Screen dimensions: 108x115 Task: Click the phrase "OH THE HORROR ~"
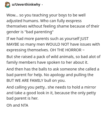67,50
